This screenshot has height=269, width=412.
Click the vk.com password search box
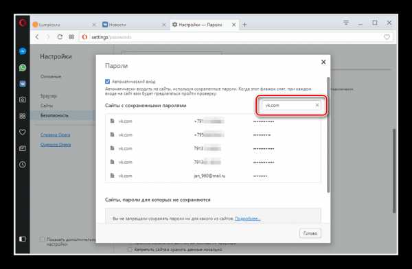pyautogui.click(x=291, y=106)
